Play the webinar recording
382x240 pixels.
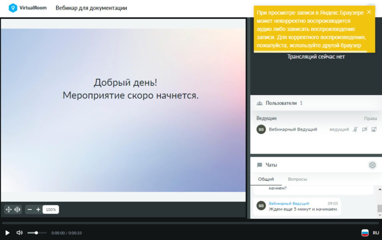(7, 233)
